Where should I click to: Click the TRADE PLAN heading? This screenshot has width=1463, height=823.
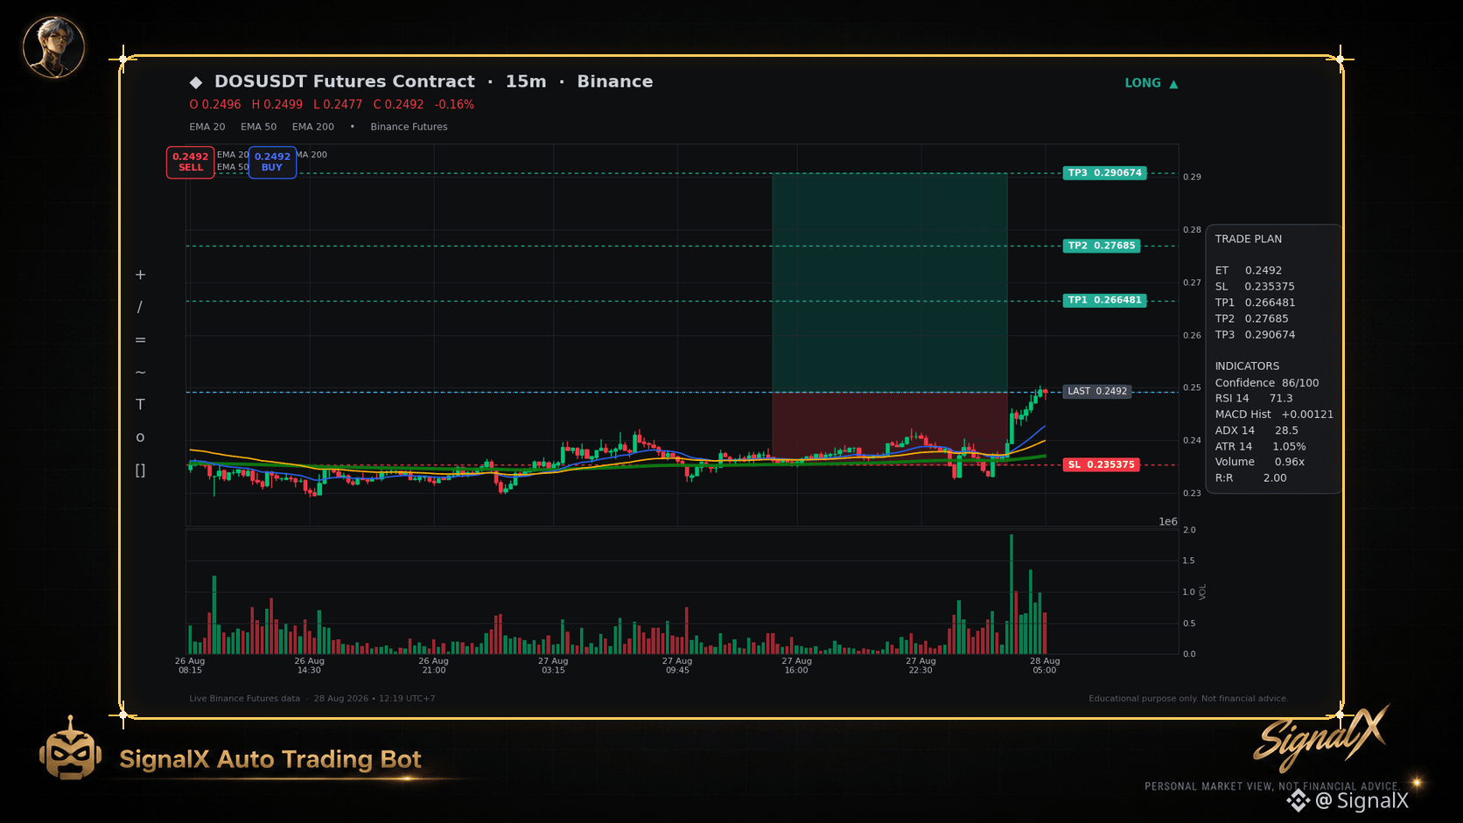(1249, 239)
